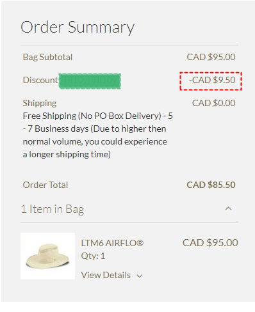Screen dimensions: 255x312
Task: Click the Order Total label
Action: point(45,185)
